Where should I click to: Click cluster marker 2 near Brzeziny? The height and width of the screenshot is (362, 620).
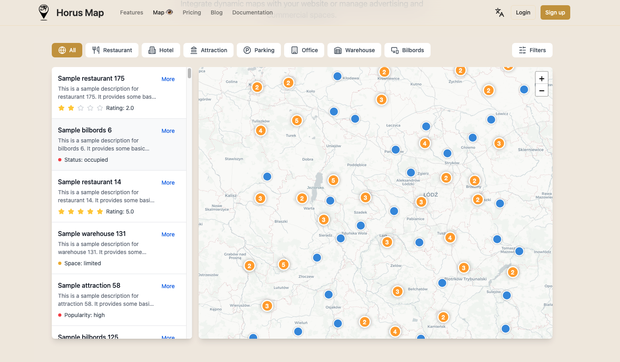(474, 181)
